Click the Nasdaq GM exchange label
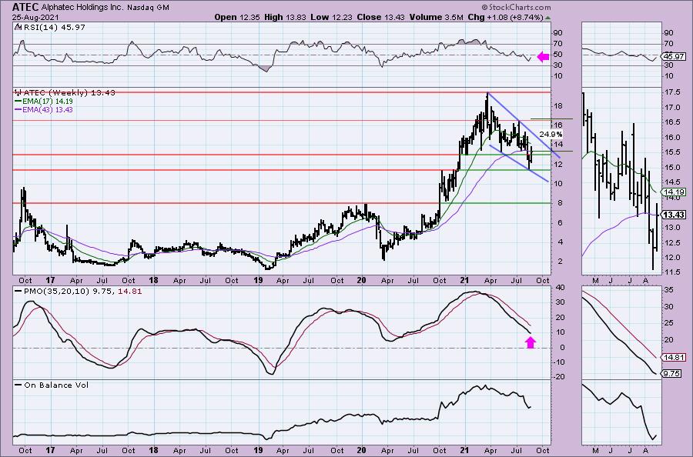 [148, 8]
